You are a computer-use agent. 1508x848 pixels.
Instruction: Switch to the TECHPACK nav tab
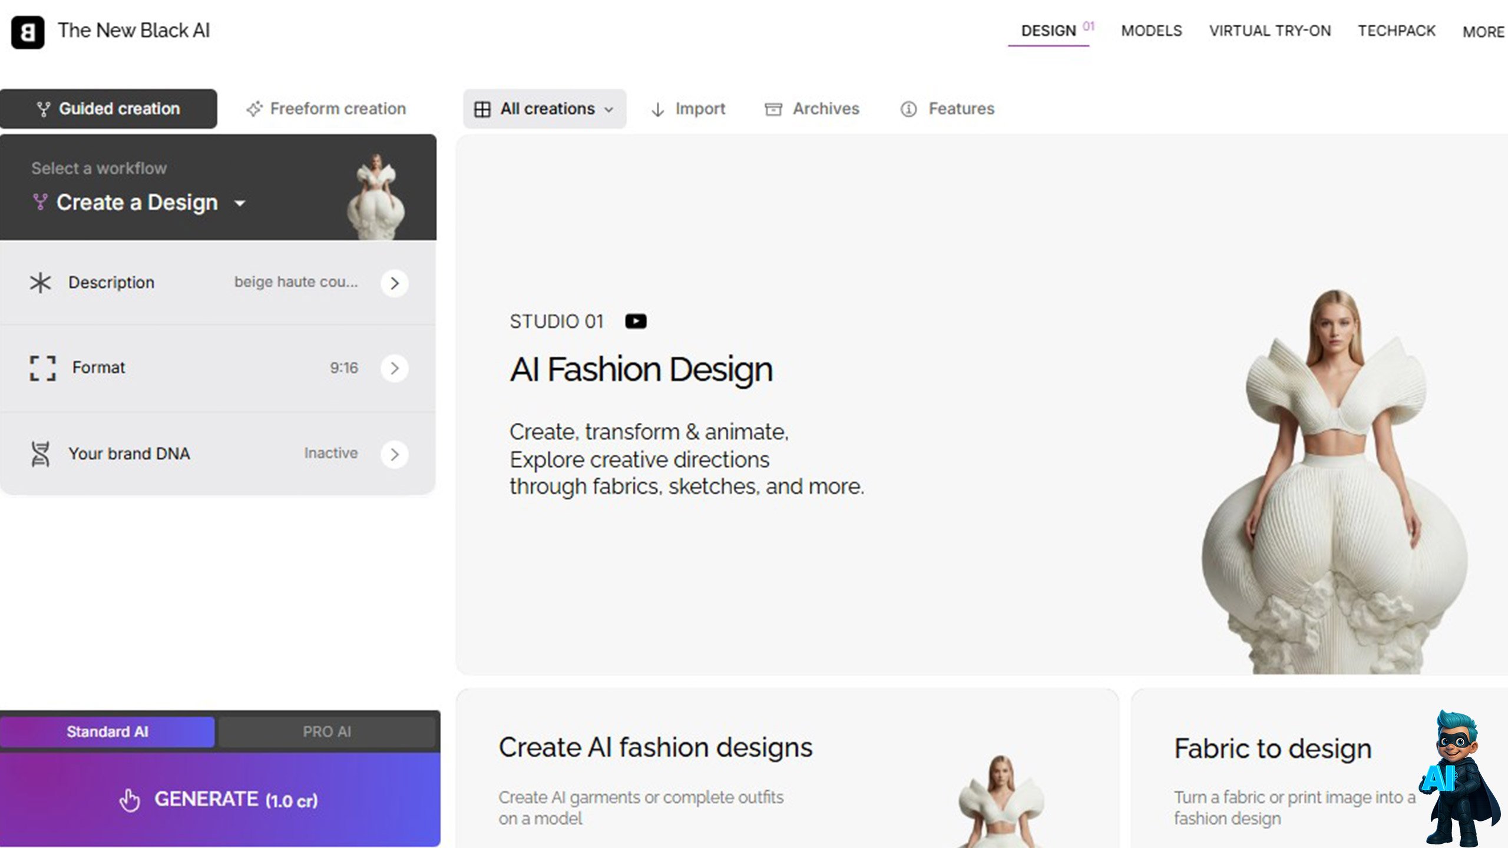1397,31
